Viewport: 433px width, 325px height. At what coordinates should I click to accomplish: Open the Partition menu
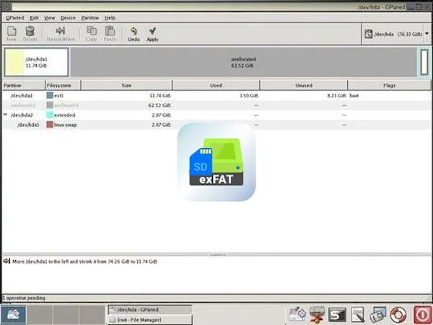pos(90,18)
